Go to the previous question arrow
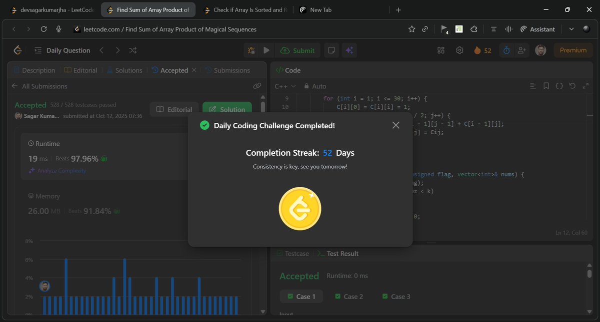600x322 pixels. (101, 50)
